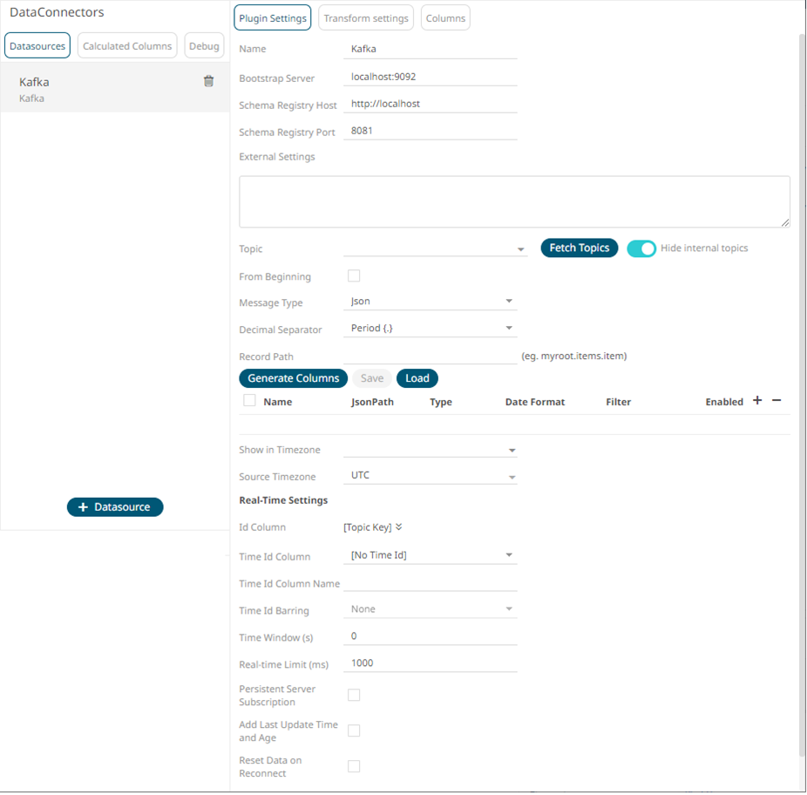
Task: Check Reset Data on Reconnect
Action: coord(354,766)
